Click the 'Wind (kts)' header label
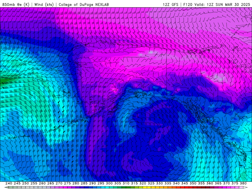This screenshot has height=189, width=252. pyautogui.click(x=44, y=4)
